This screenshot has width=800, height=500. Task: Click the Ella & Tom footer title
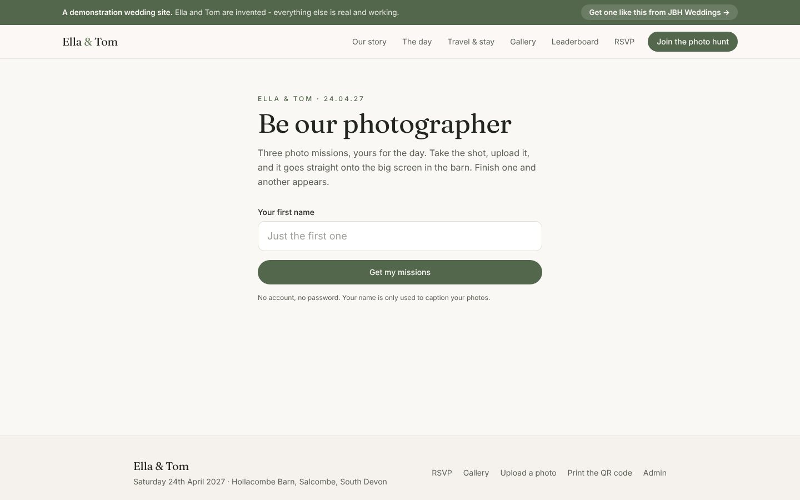(x=161, y=466)
